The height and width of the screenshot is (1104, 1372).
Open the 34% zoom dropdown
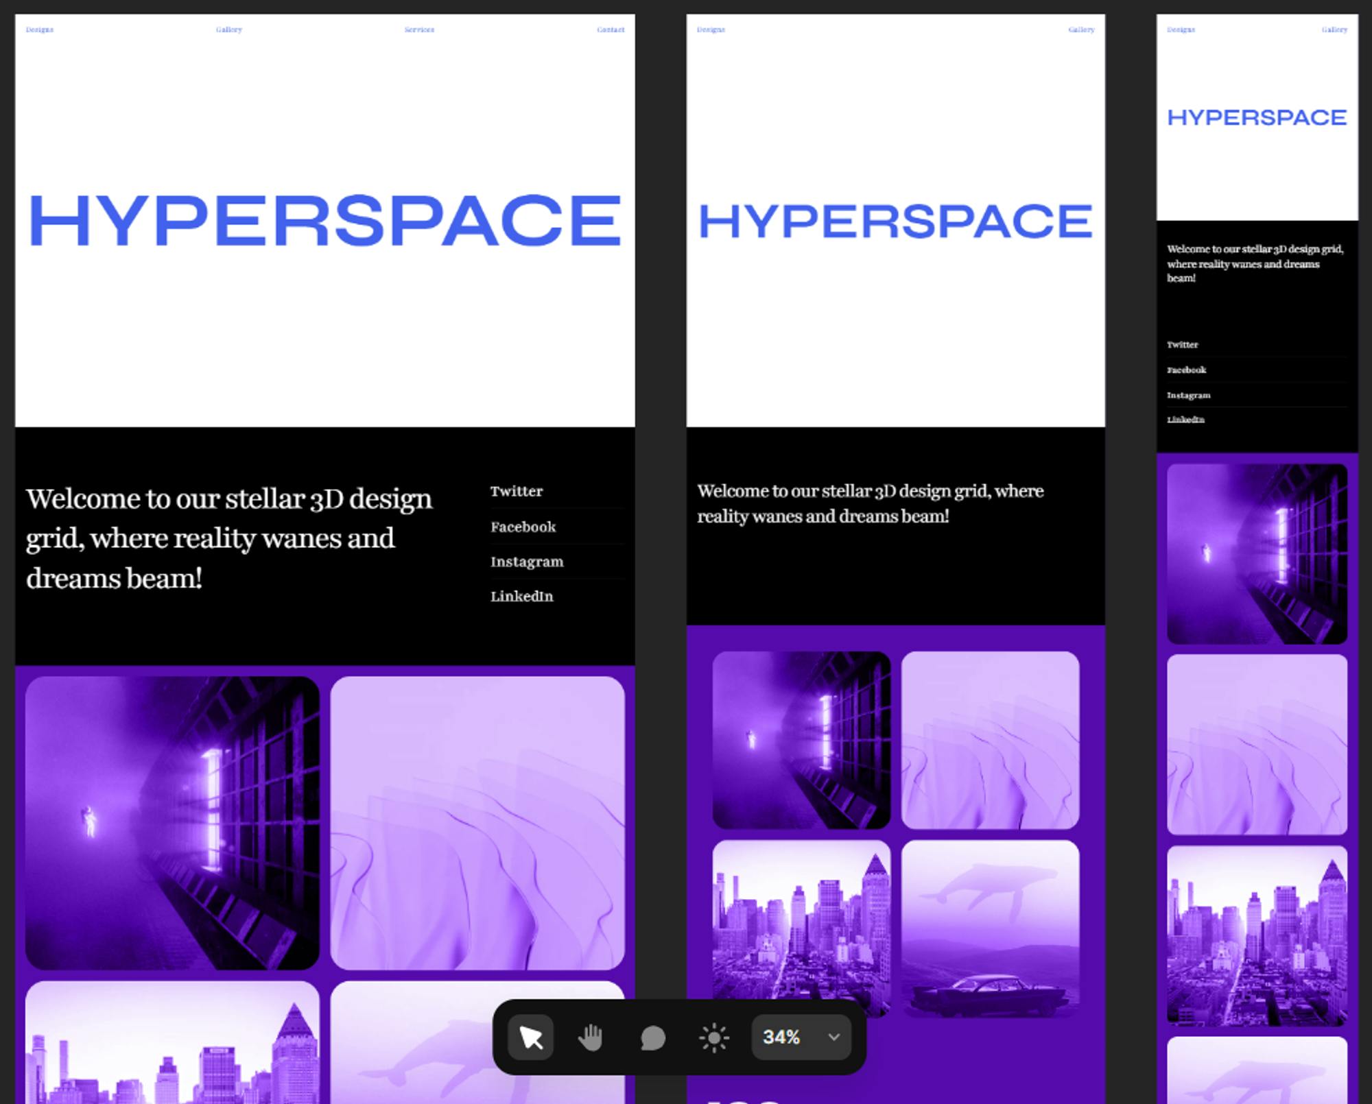click(x=782, y=1037)
